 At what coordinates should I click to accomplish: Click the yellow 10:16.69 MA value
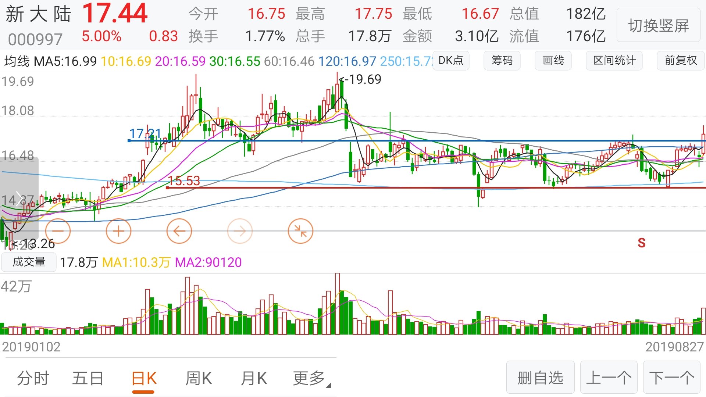126,61
